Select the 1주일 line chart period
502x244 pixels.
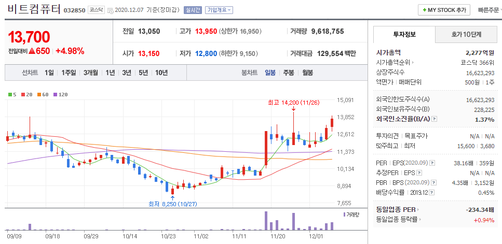pyautogui.click(x=69, y=73)
